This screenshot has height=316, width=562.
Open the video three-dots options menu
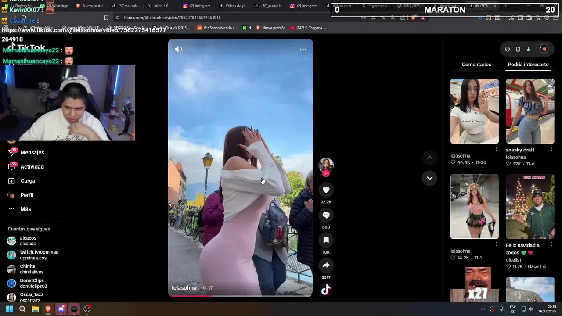(x=303, y=49)
